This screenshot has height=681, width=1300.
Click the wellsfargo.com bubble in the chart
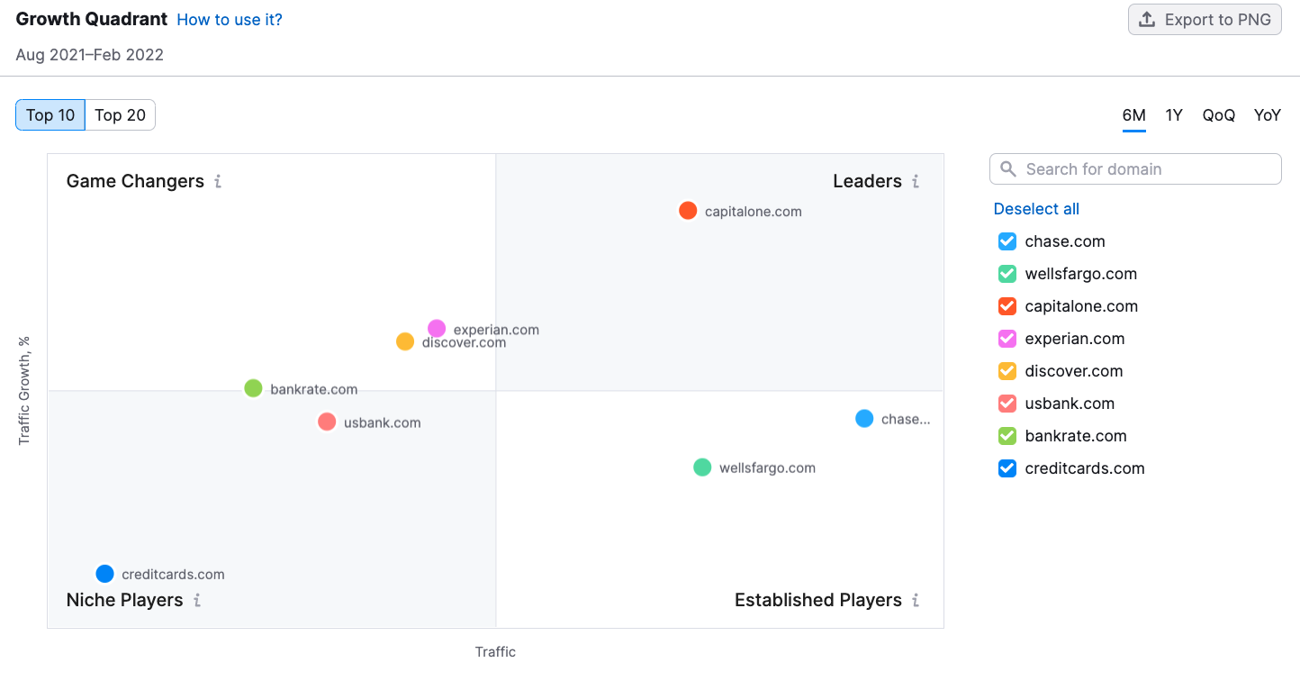(x=702, y=468)
